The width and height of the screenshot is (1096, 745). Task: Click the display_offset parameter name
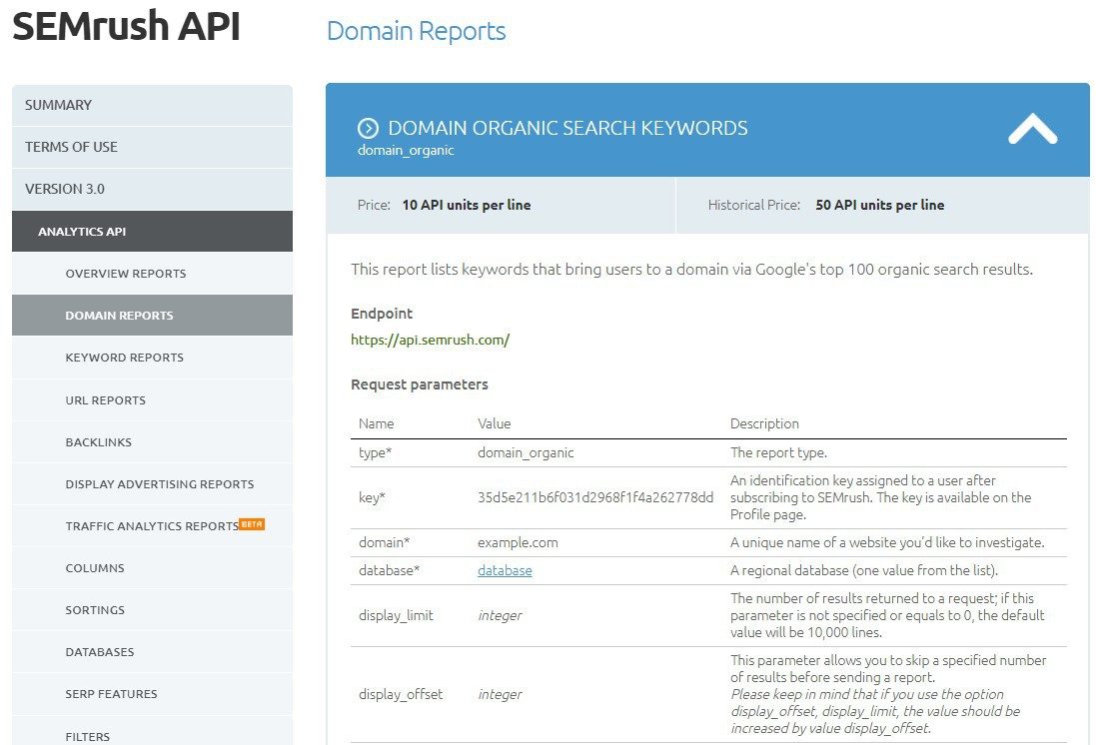coord(401,694)
